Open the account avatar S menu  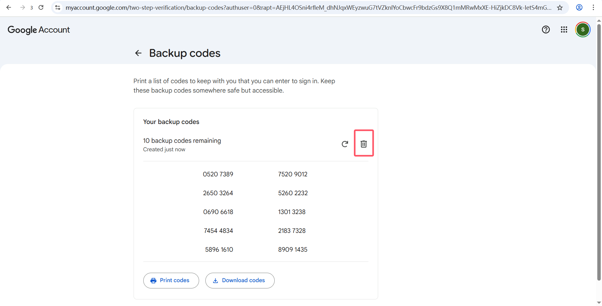tap(583, 30)
